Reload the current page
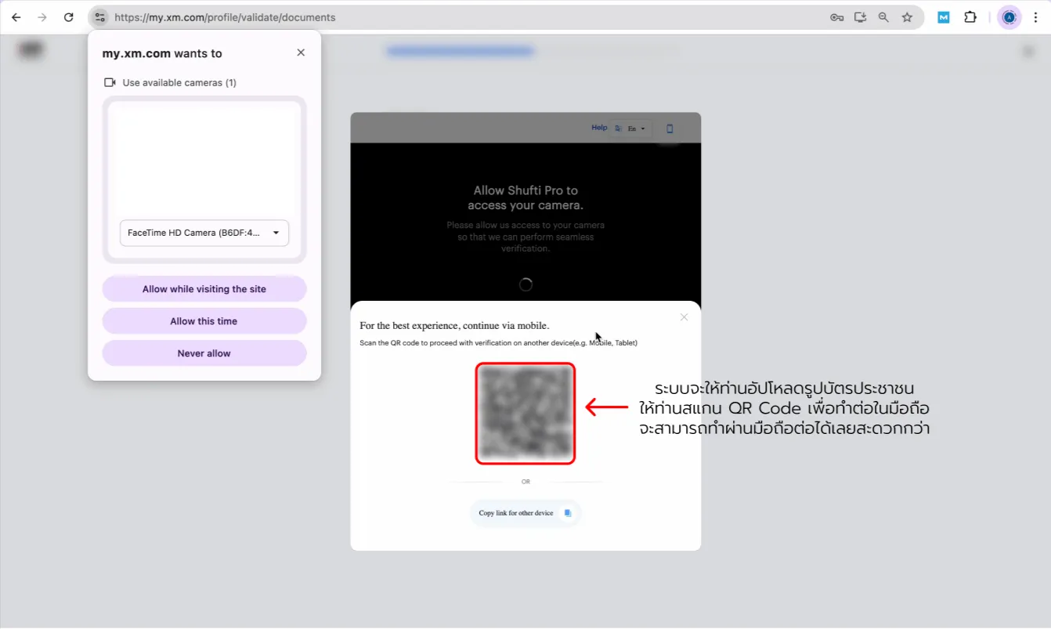Image resolution: width=1051 pixels, height=629 pixels. [x=69, y=17]
